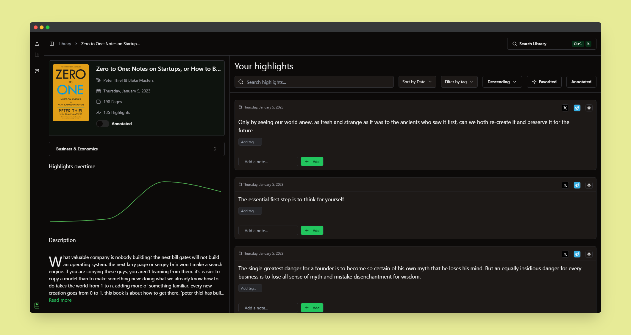The height and width of the screenshot is (335, 631).
Task: Favorite the 'essential first step' highlight
Action: [589, 185]
